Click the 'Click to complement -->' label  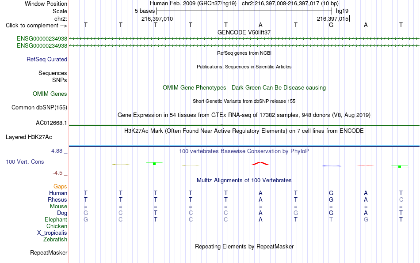coord(36,26)
